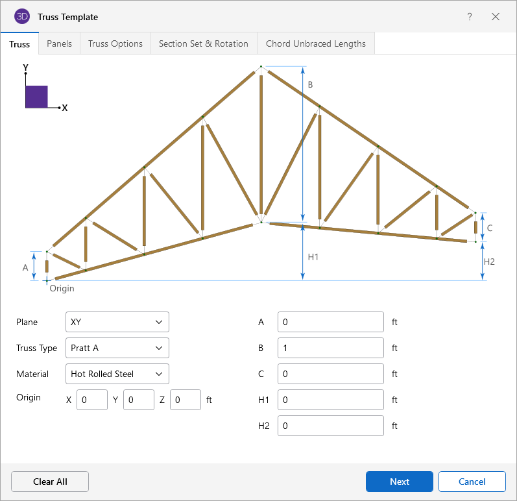Click the Origin X input field

(x=92, y=400)
